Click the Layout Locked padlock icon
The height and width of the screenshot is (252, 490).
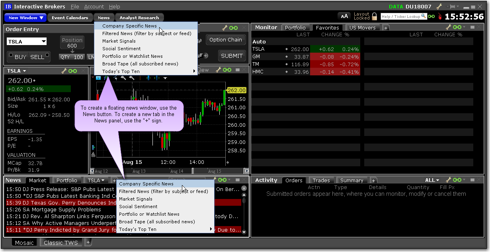coord(374,16)
